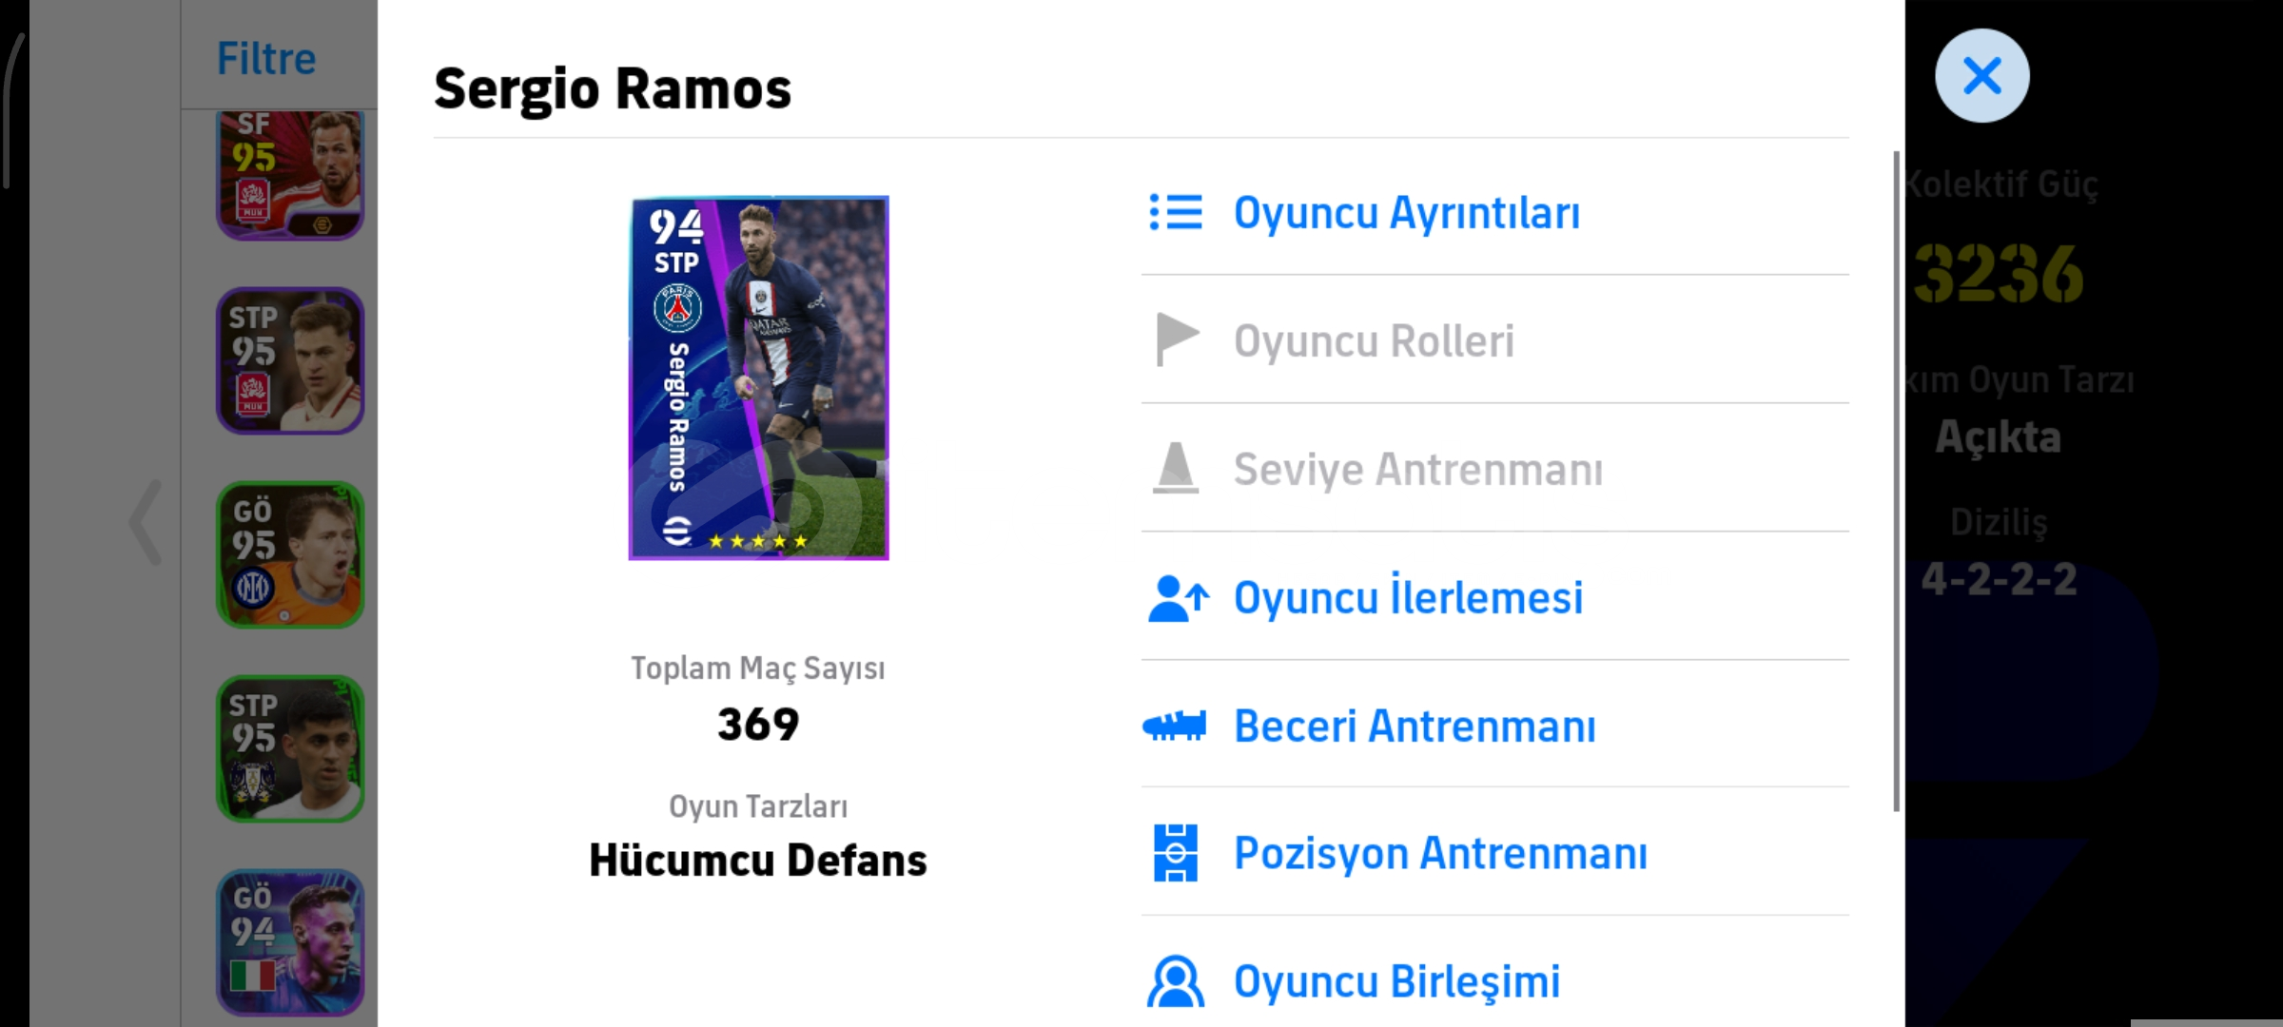Image resolution: width=2283 pixels, height=1027 pixels.
Task: Click the pitch icon for Pozisyon Antrenmanı
Action: pyautogui.click(x=1176, y=853)
